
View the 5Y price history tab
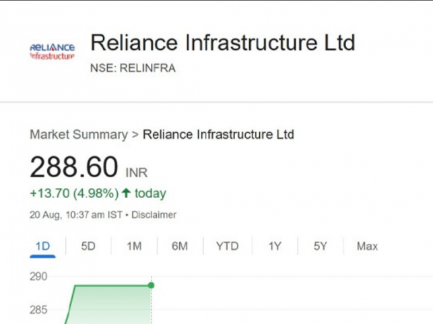coord(320,247)
